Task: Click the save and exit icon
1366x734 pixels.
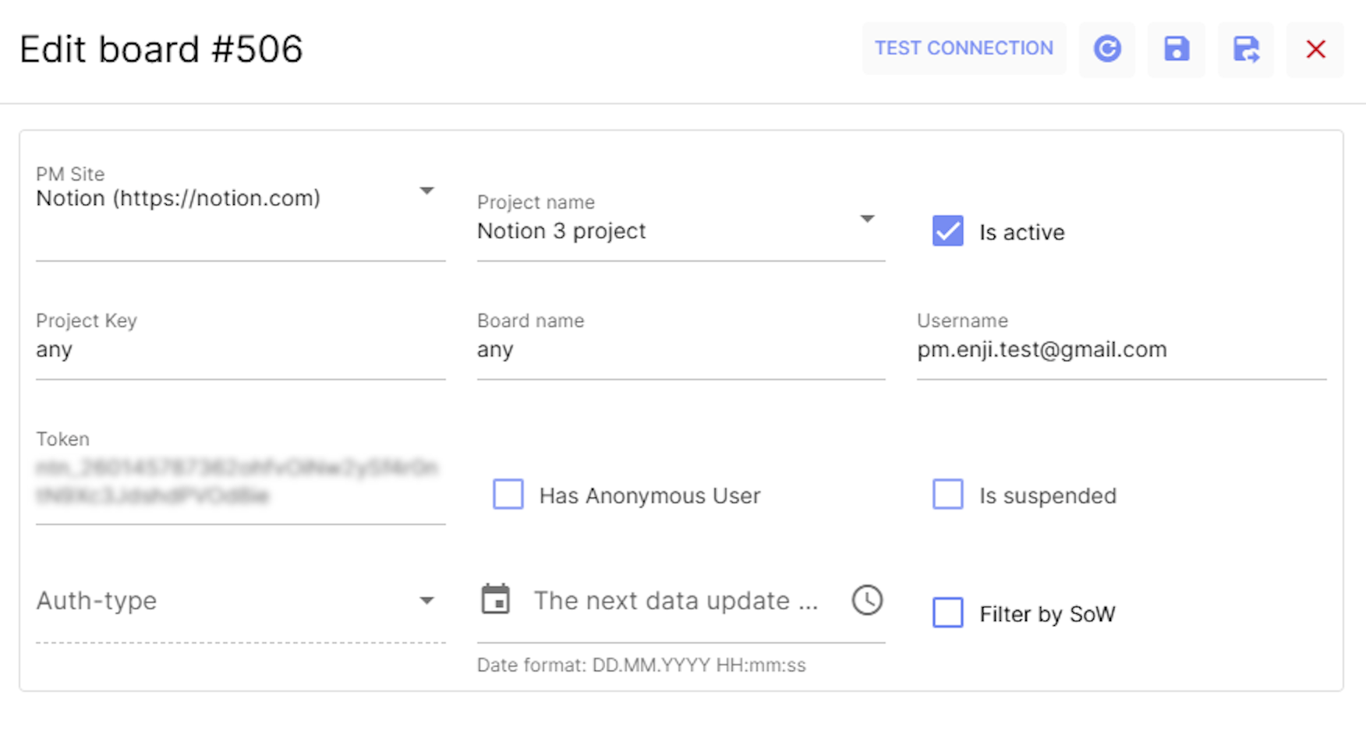Action: (x=1246, y=49)
